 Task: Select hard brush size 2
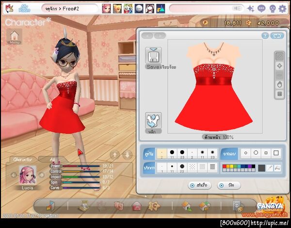(x=162, y=154)
